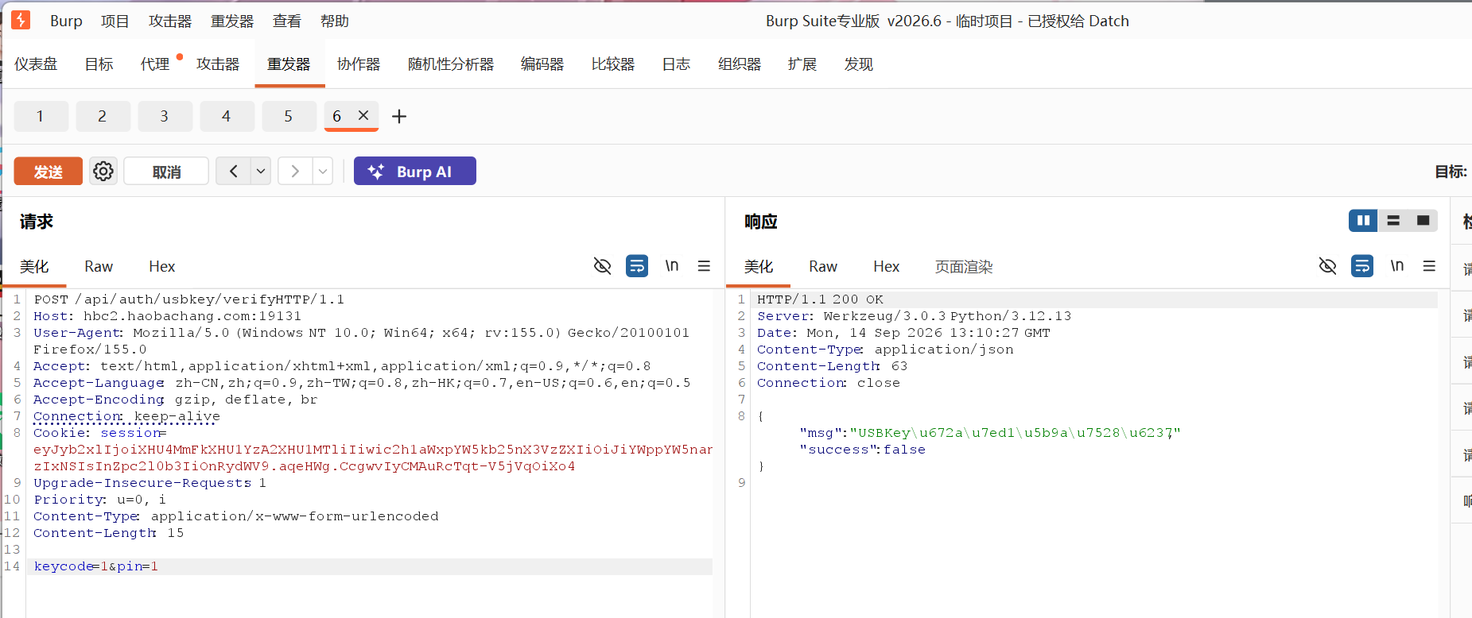Click the orange 发送 Send button

[x=49, y=171]
